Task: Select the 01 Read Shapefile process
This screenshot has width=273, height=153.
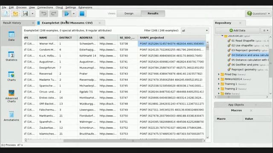Action: coord(243,41)
